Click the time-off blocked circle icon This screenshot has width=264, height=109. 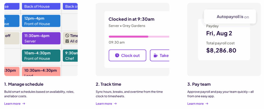pos(67,36)
